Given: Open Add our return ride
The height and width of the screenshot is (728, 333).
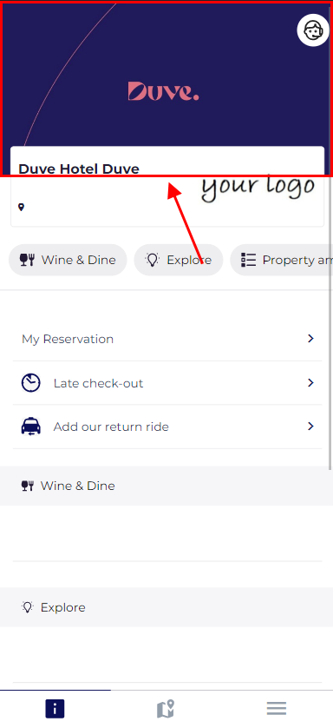Looking at the screenshot, I should (167, 427).
